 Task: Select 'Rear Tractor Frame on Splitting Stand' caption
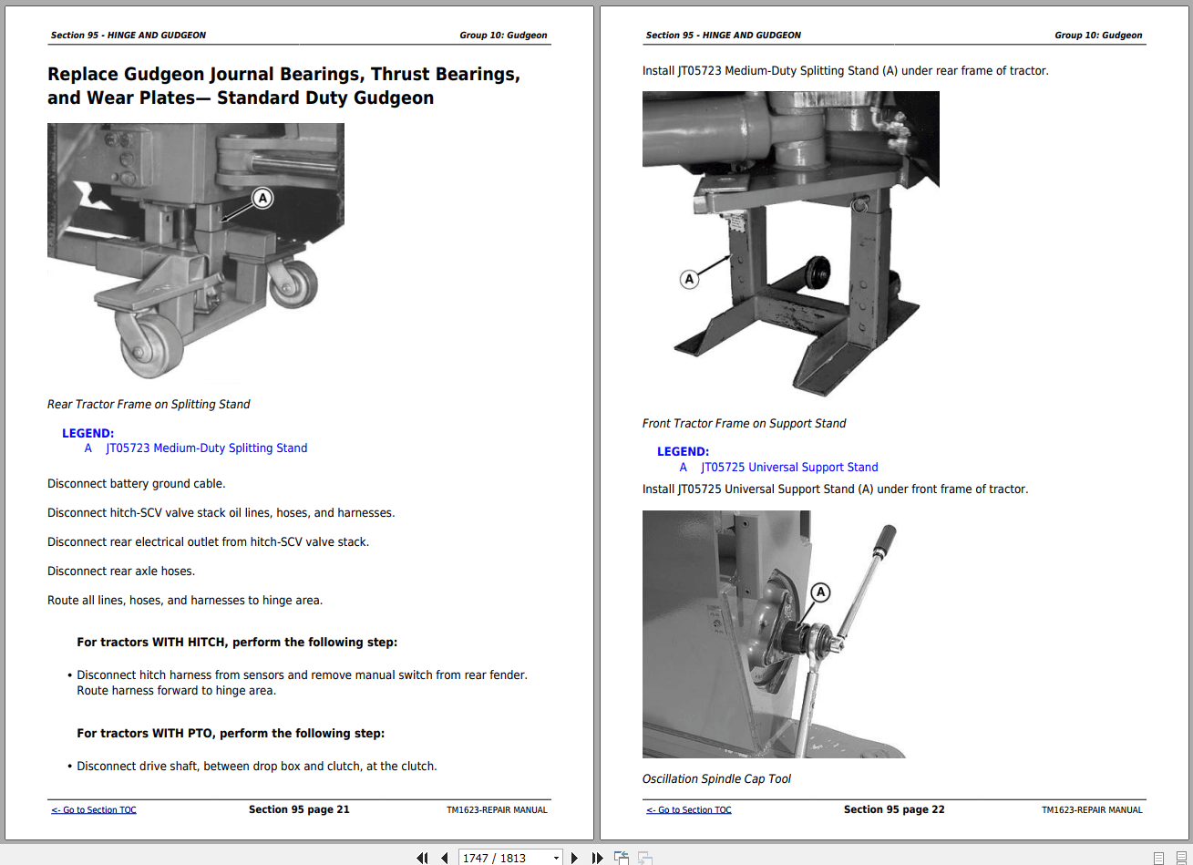click(x=149, y=404)
